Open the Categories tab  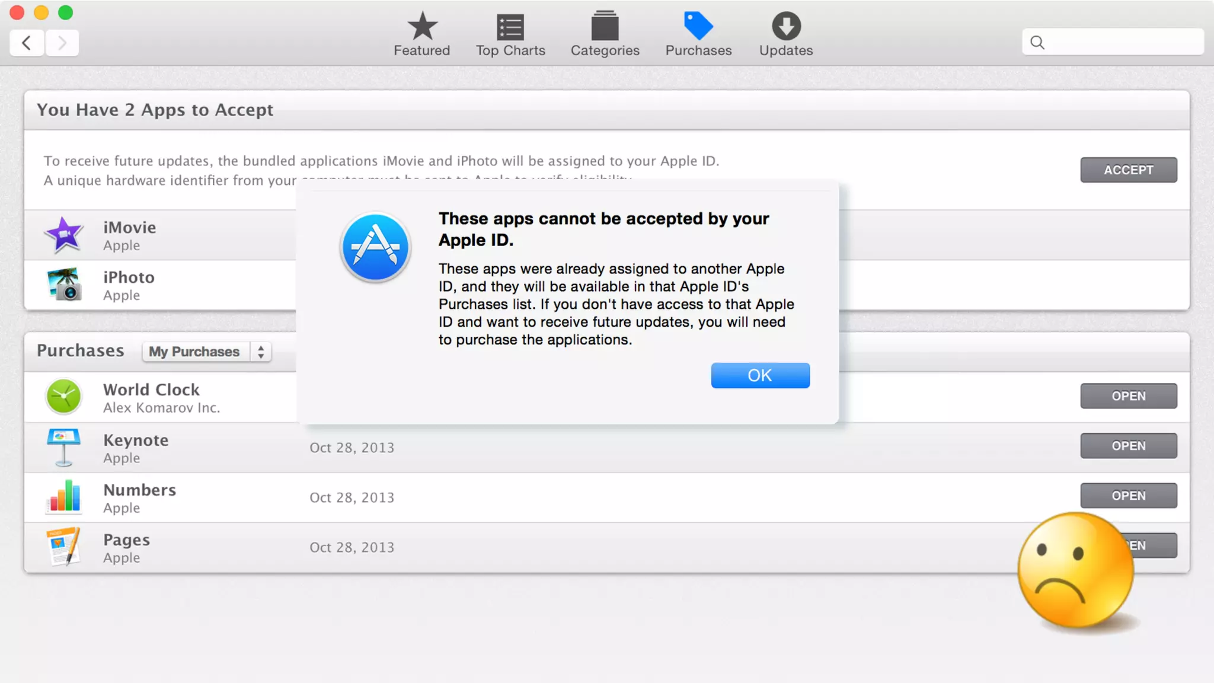tap(605, 34)
